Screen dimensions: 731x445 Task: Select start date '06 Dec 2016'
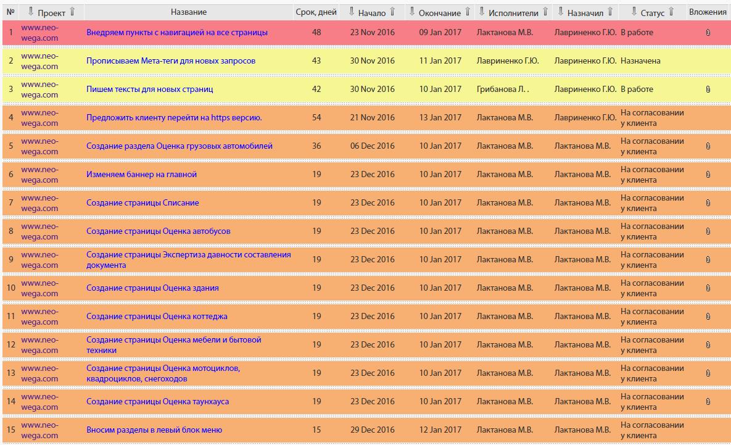(x=373, y=146)
